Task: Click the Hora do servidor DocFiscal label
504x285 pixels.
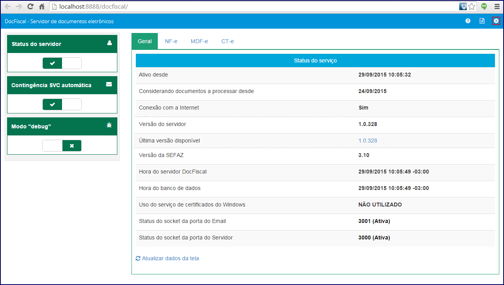Action: point(173,172)
